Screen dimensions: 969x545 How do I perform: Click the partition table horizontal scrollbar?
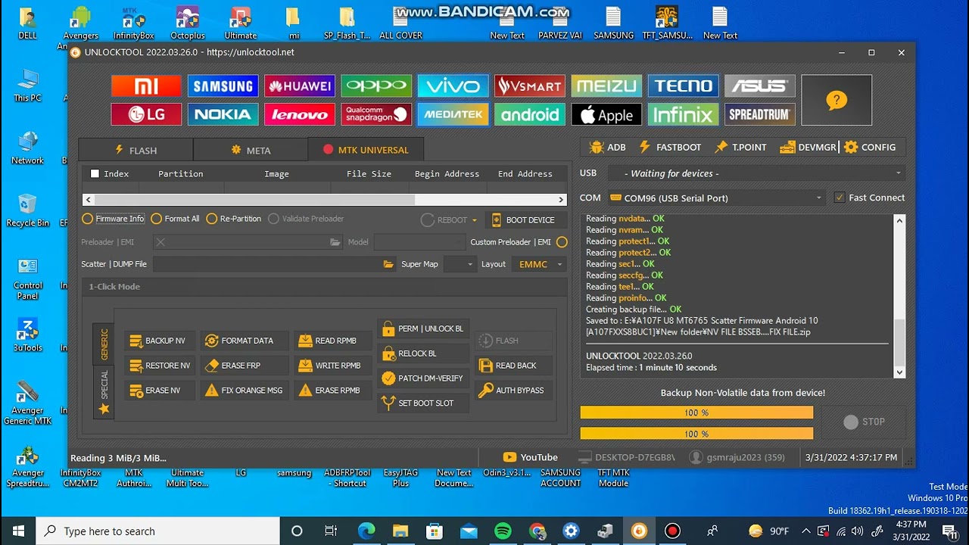click(x=326, y=200)
